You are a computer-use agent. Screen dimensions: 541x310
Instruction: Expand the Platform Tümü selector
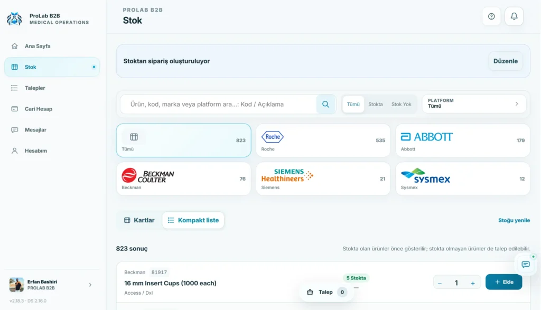point(474,104)
